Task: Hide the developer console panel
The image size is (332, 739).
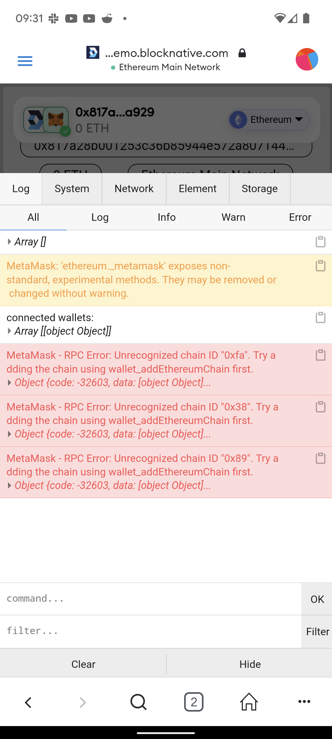Action: tap(249, 664)
